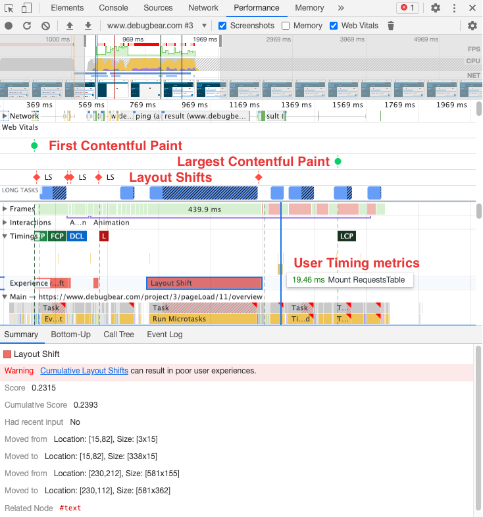The height and width of the screenshot is (517, 483).
Task: Select the large Layout Shift experience bar
Action: click(x=204, y=283)
